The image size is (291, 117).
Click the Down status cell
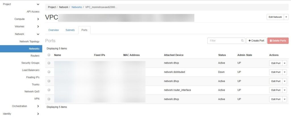(x=221, y=72)
